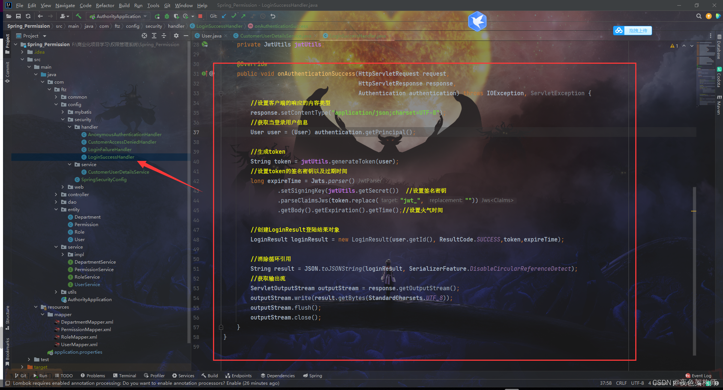
Task: Switch to CustomerUserDetailsService.java tab
Action: [276, 36]
